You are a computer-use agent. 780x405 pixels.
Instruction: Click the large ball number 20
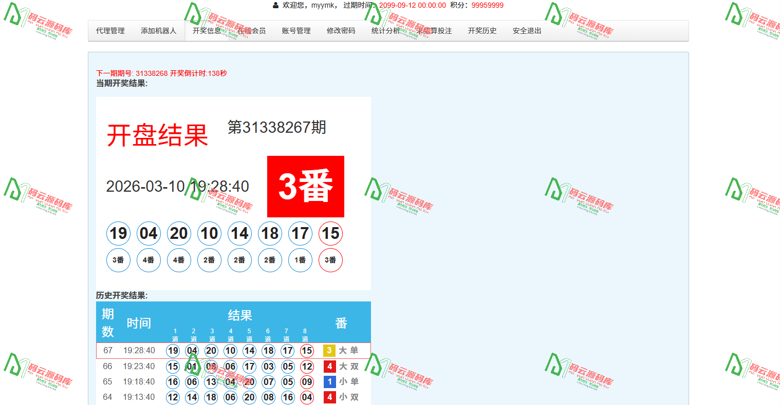179,234
